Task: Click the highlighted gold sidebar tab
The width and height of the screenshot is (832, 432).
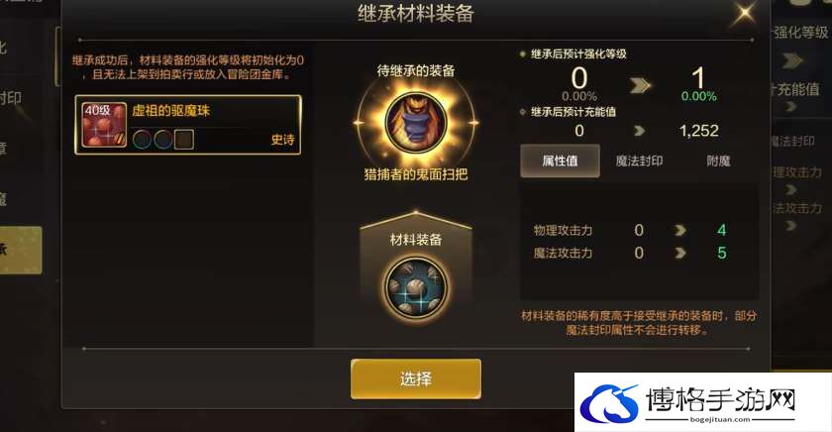Action: tap(20, 250)
